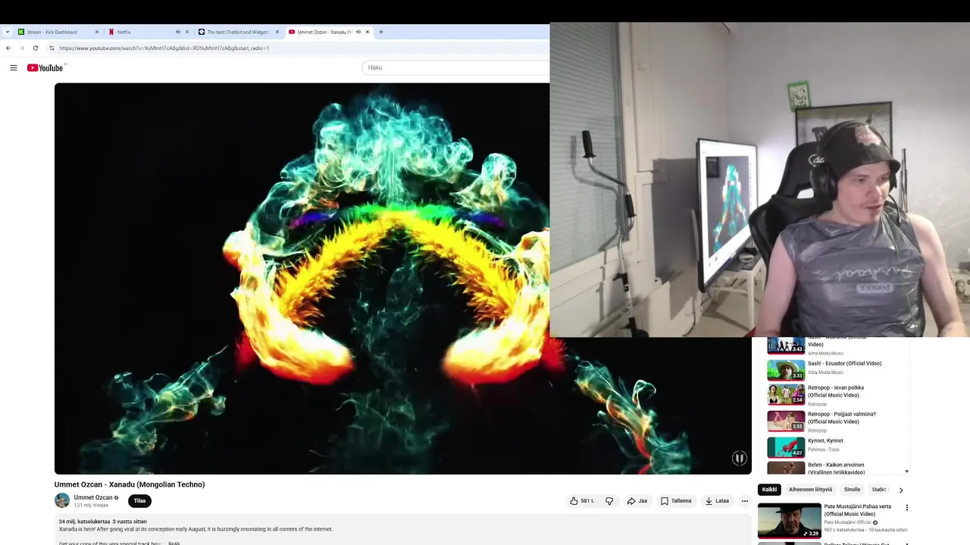Click the 34 milj. katselukertaa view count text

point(84,522)
